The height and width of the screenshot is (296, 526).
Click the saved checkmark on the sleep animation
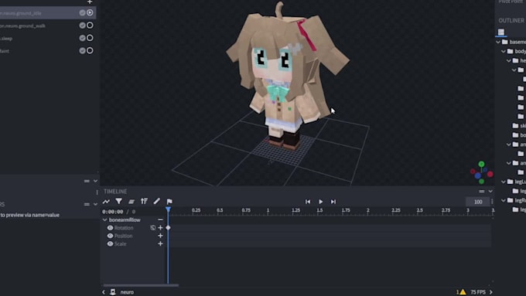pyautogui.click(x=82, y=38)
